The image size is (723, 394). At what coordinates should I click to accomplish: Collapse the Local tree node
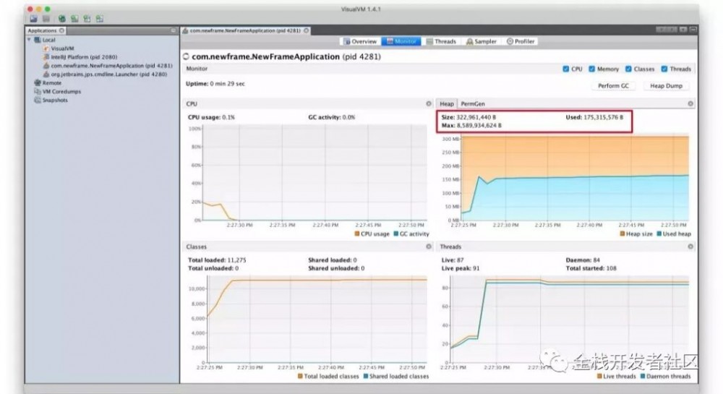click(x=29, y=40)
